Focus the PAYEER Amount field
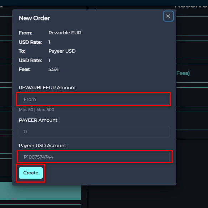Viewport: 208px width, 208px height. coord(94,132)
